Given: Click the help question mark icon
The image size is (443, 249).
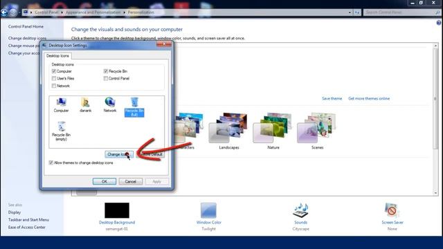Looking at the screenshot, I should (x=438, y=23).
